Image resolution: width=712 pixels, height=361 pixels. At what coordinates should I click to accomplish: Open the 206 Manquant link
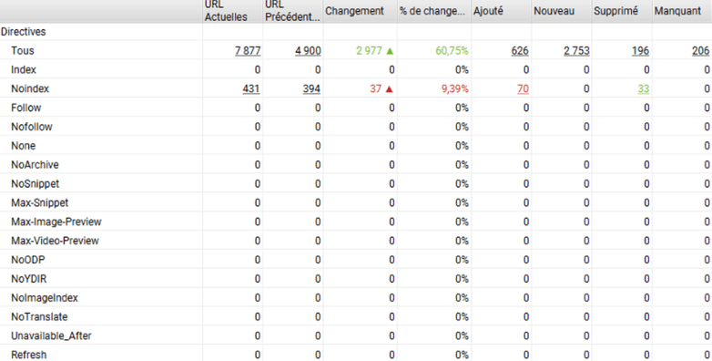(x=701, y=51)
